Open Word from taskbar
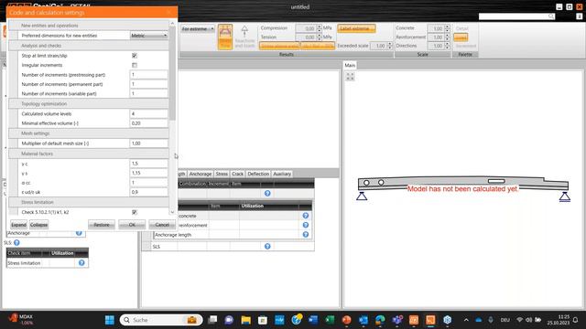586x329 pixels. pyautogui.click(x=313, y=320)
